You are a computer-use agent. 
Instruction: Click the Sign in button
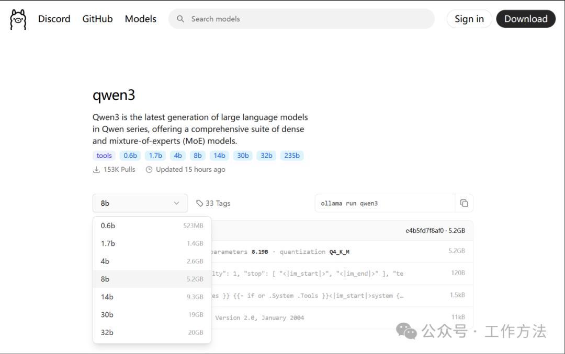pos(469,19)
